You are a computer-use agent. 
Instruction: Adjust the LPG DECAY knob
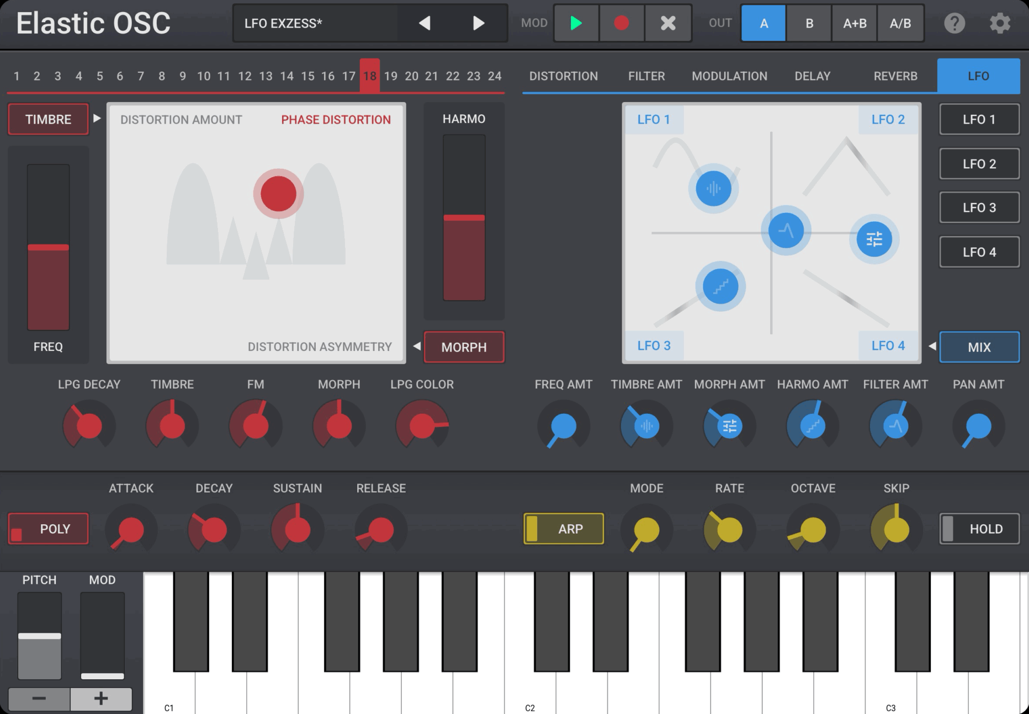coord(89,426)
